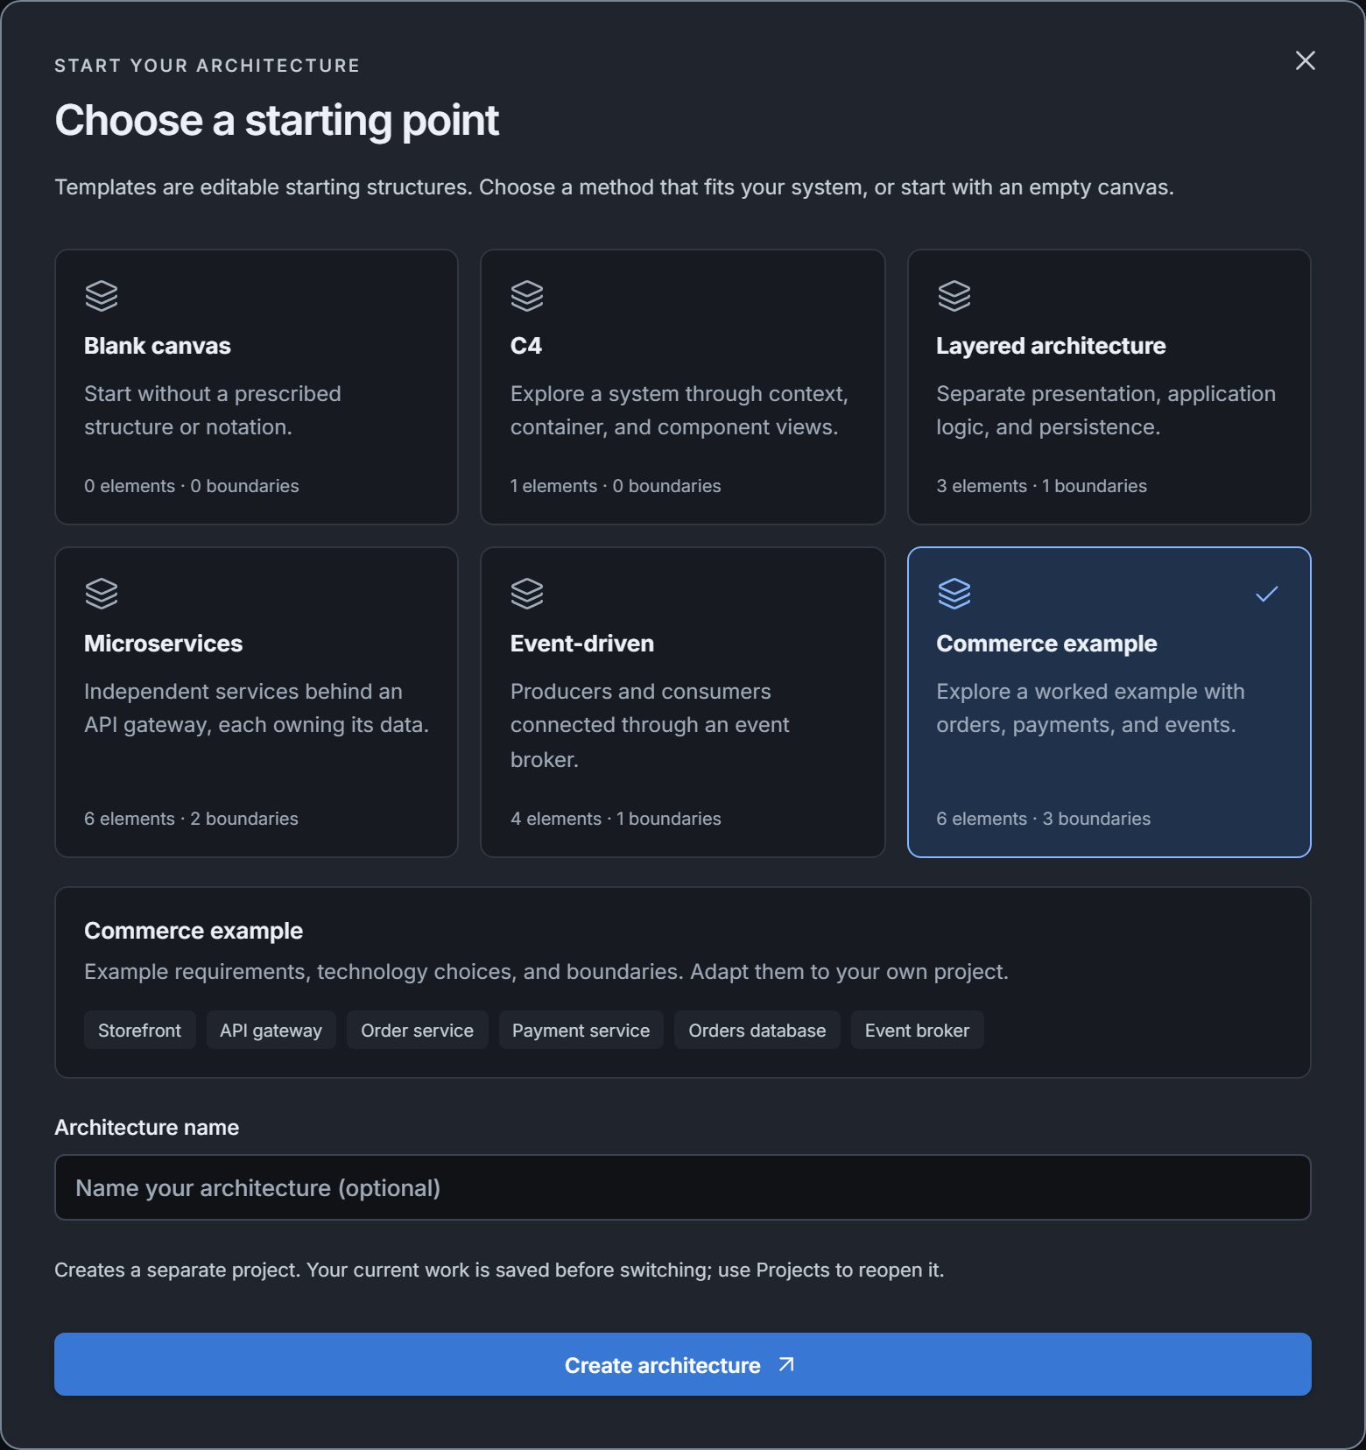Select the Blank canvas template title
The height and width of the screenshot is (1450, 1366).
pyautogui.click(x=158, y=346)
